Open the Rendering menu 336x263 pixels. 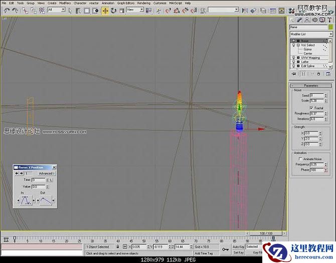144,3
